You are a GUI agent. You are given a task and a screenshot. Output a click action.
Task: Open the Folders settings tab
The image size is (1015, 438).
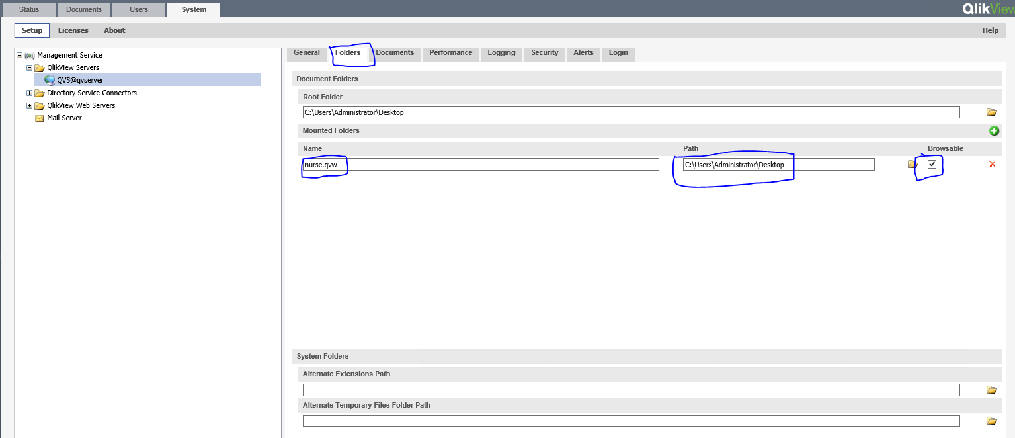point(348,53)
